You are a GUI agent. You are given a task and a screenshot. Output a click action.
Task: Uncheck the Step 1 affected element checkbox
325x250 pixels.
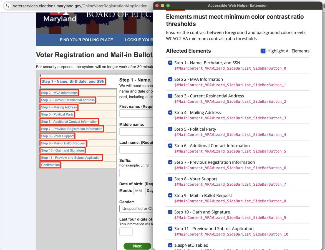coord(170,63)
